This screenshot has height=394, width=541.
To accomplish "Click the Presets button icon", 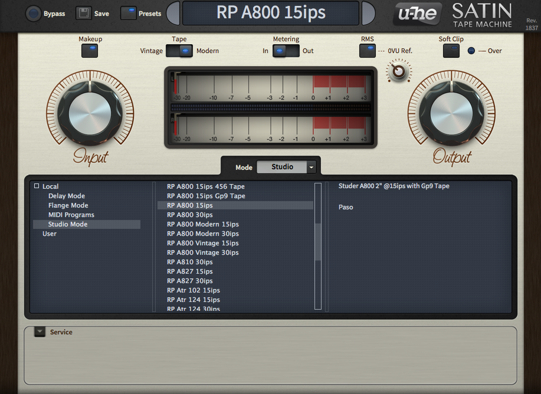I will 128,14.
